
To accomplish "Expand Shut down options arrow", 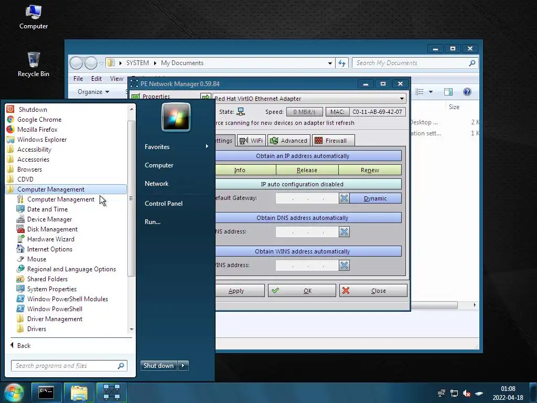I will point(183,366).
